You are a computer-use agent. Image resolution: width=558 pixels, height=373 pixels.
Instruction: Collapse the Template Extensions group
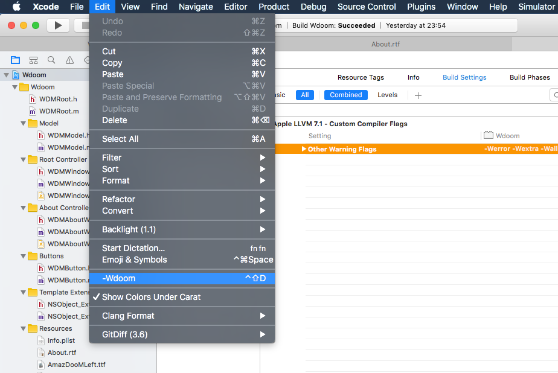(x=24, y=292)
